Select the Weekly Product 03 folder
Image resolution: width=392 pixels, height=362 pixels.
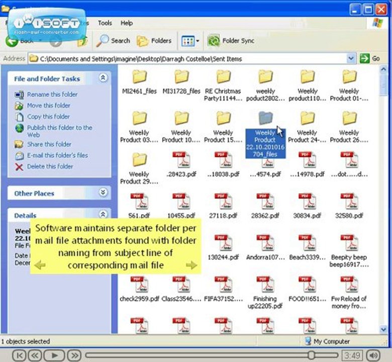[x=139, y=127]
